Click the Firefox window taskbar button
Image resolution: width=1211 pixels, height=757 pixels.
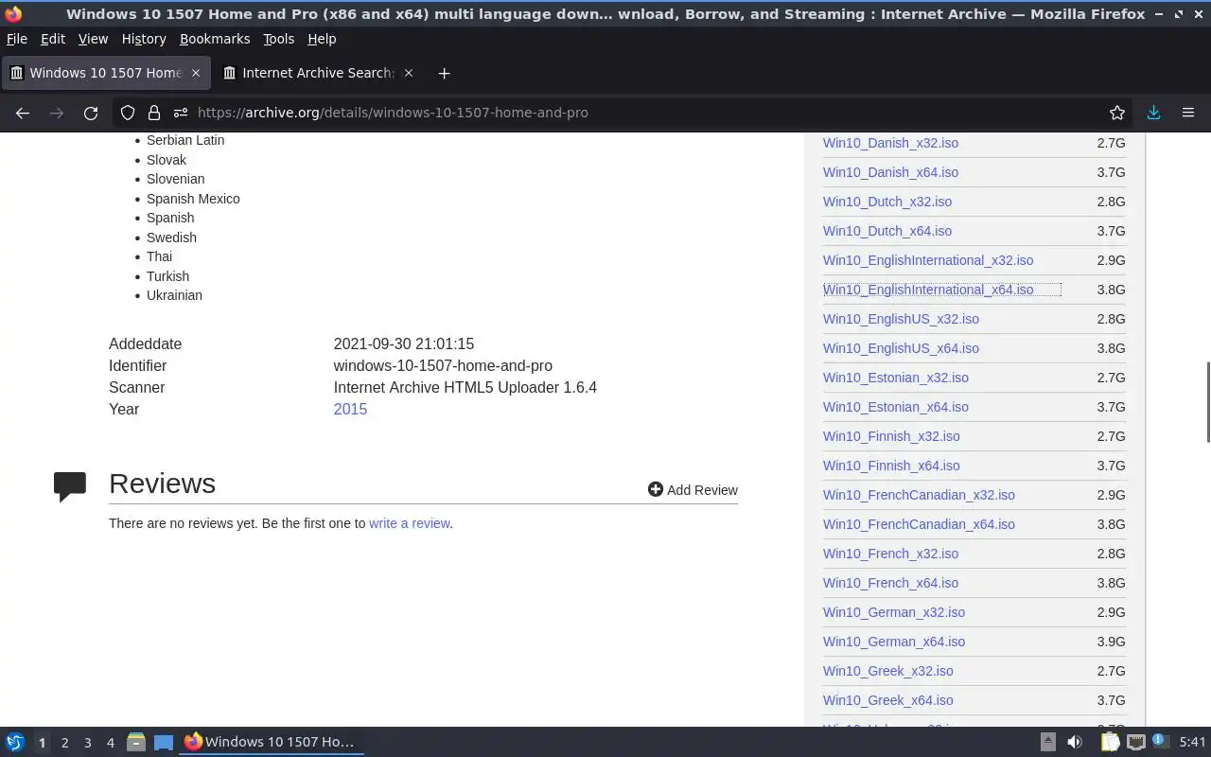click(272, 742)
